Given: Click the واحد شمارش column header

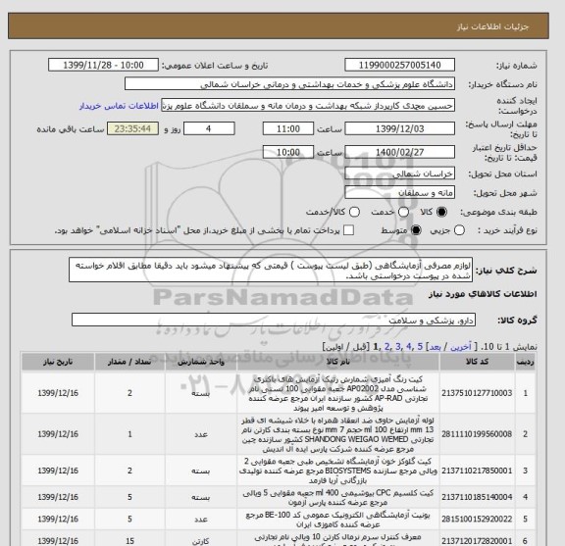Looking at the screenshot, I should [x=201, y=362].
